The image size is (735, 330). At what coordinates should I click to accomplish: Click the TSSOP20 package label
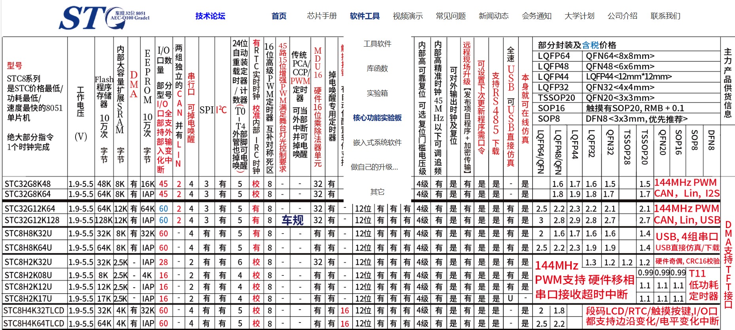click(556, 98)
